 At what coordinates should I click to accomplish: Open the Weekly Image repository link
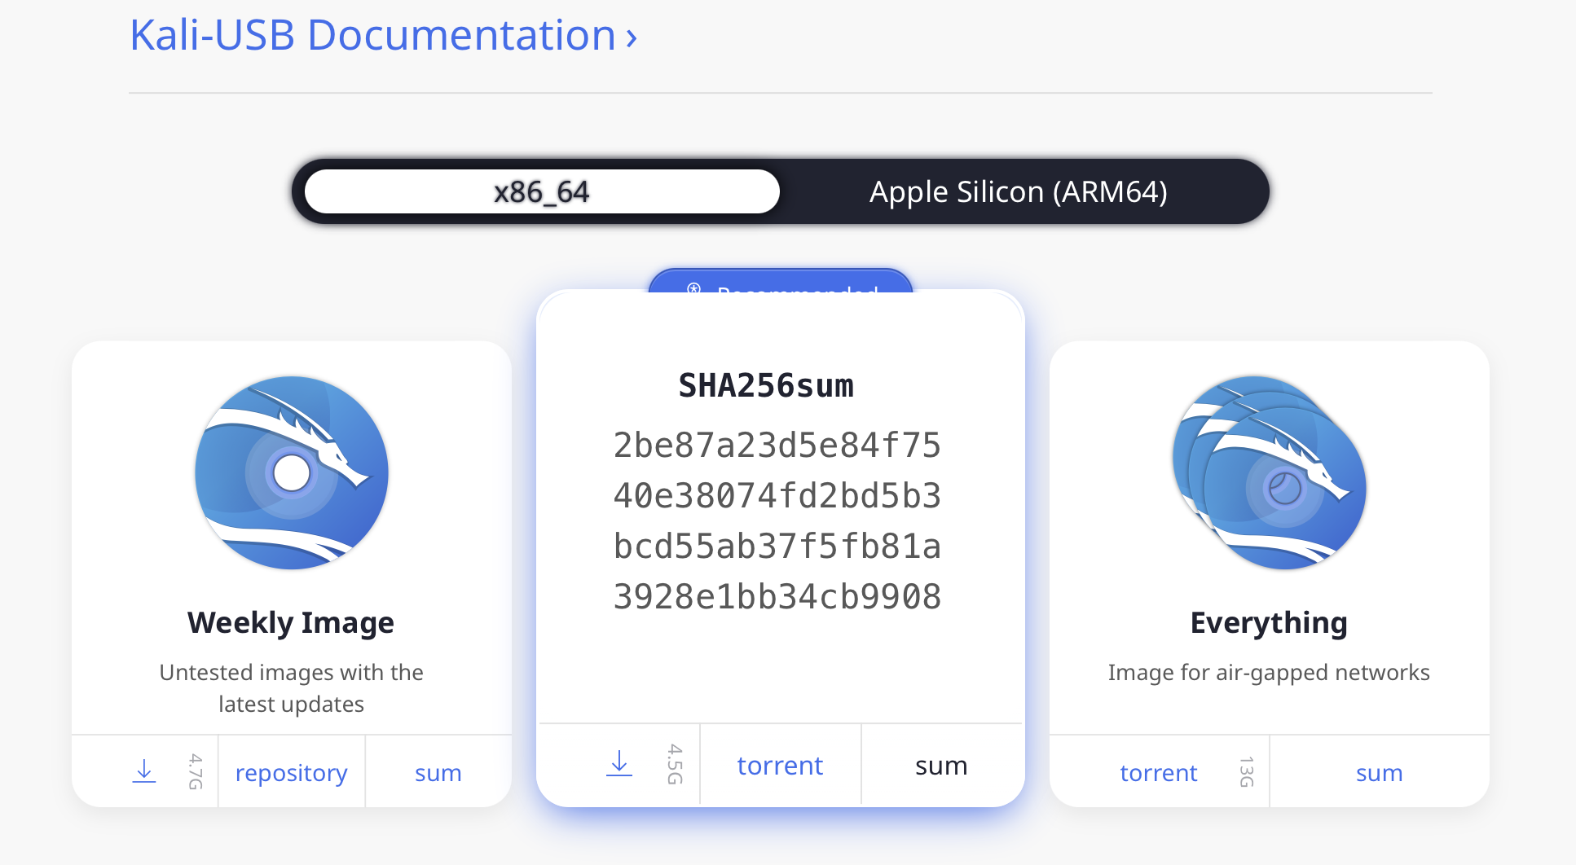point(292,772)
